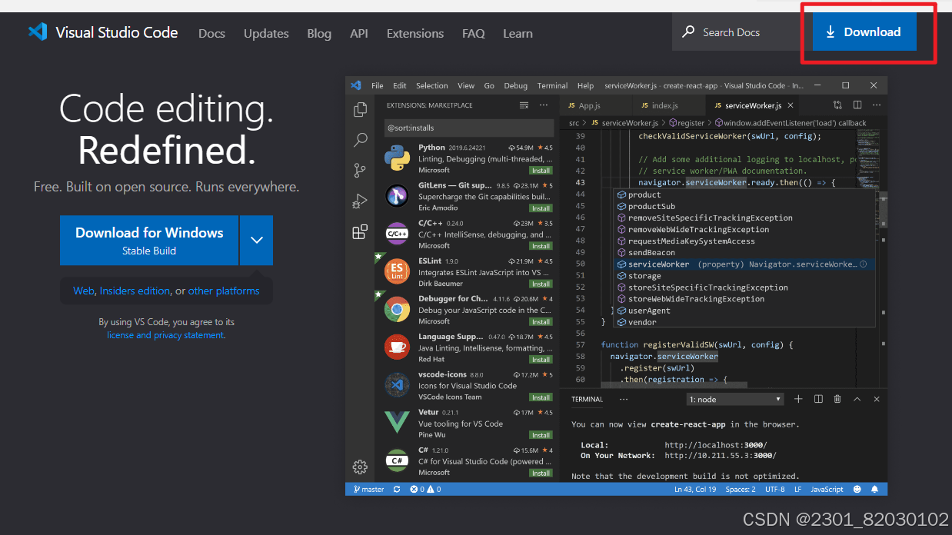Click the '@sort:installs' extension search box
The image size is (952, 535).
point(469,128)
